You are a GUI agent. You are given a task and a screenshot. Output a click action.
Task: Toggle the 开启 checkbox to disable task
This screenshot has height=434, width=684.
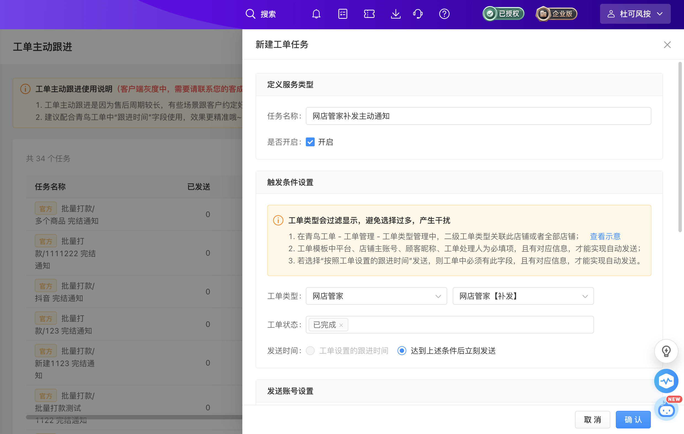[310, 142]
